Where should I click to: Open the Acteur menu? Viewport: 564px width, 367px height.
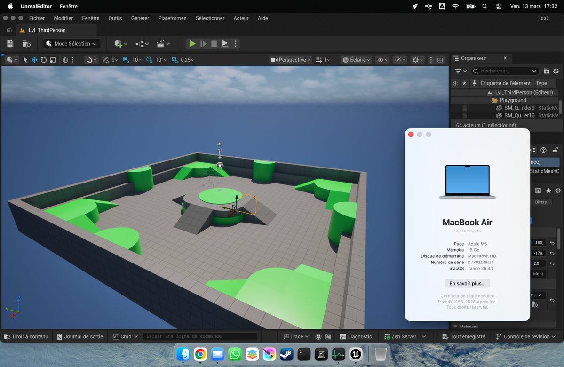click(x=241, y=18)
